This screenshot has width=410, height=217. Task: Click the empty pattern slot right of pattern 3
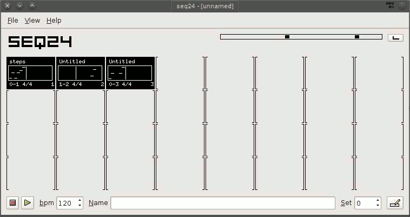point(180,73)
